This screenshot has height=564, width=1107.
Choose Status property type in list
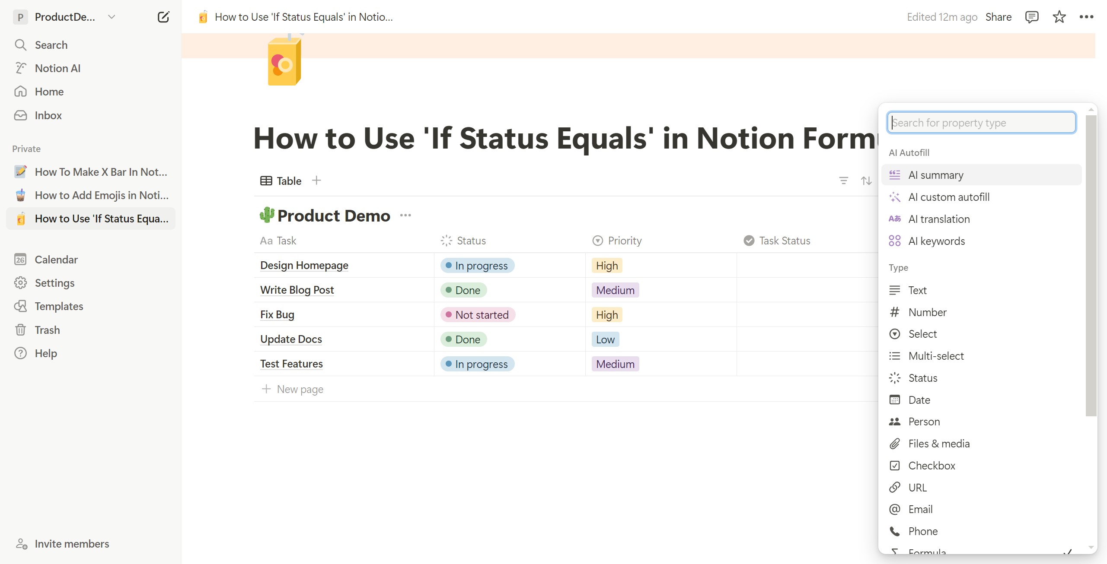[x=981, y=378]
